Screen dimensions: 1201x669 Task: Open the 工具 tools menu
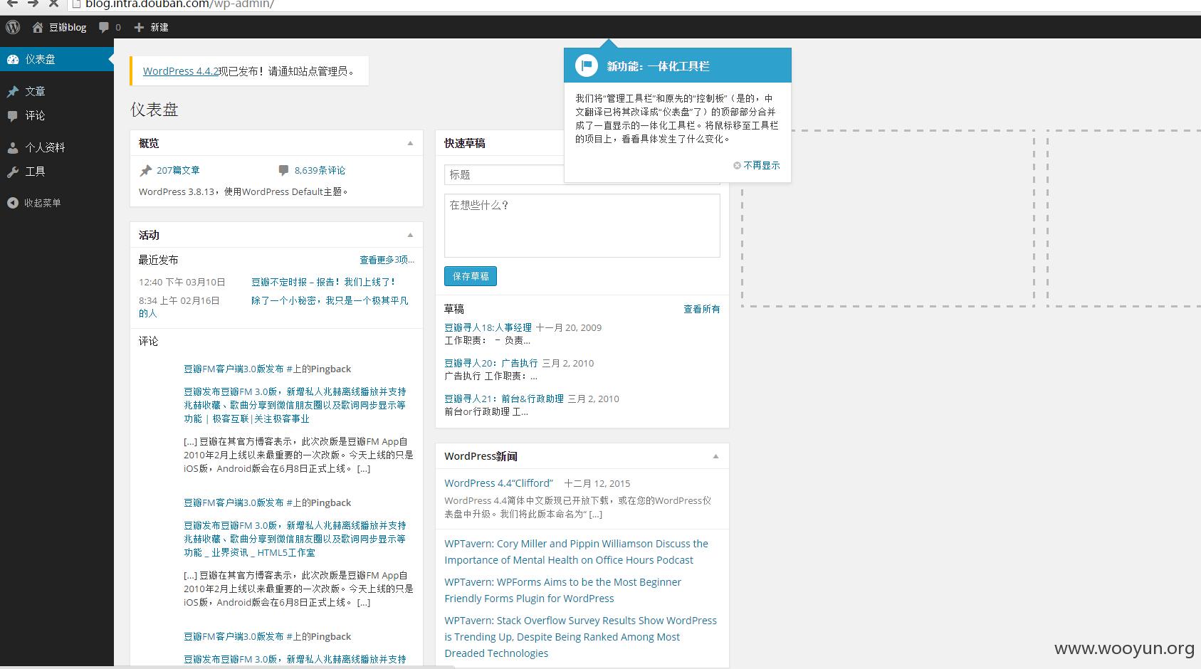(57, 172)
